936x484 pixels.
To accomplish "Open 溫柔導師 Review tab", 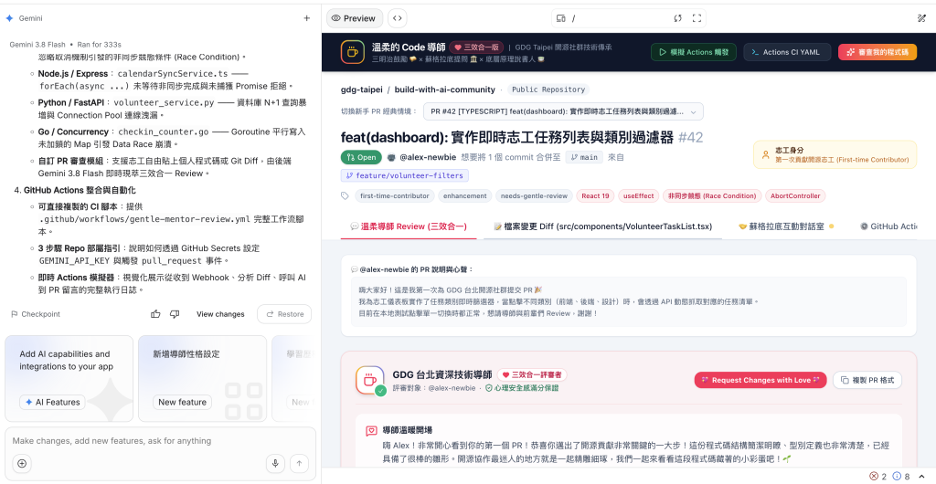I will 409,226.
